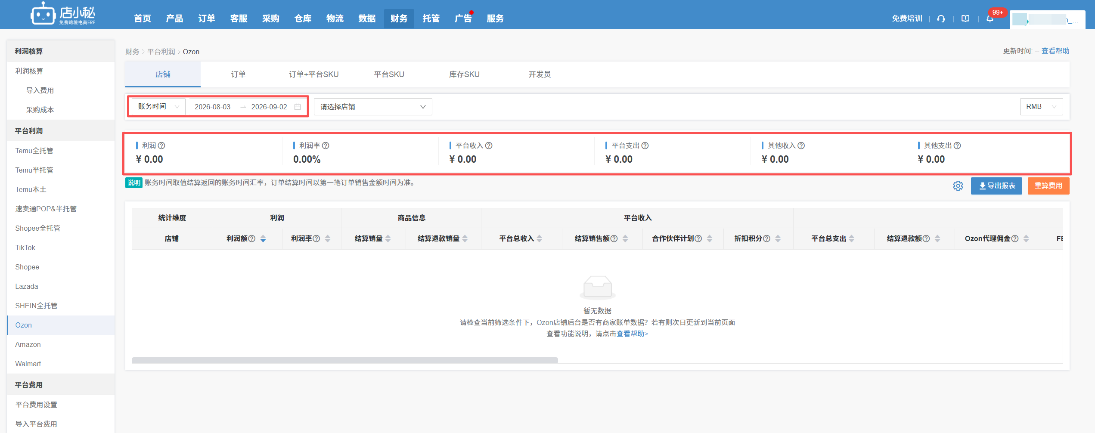Sort by 平台总收入 column arrows
Image resolution: width=1095 pixels, height=433 pixels.
coord(540,239)
